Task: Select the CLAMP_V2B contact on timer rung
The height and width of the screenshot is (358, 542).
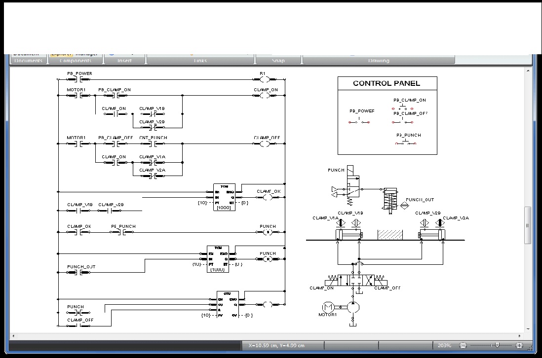Action: (x=110, y=211)
